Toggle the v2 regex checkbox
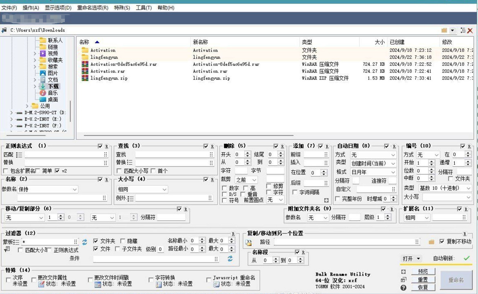 57,171
